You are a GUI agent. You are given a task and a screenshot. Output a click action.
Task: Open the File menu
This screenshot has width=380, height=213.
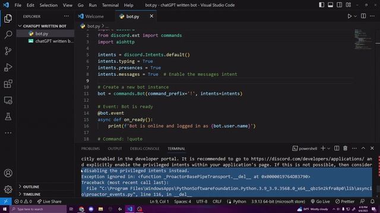[x=18, y=5]
